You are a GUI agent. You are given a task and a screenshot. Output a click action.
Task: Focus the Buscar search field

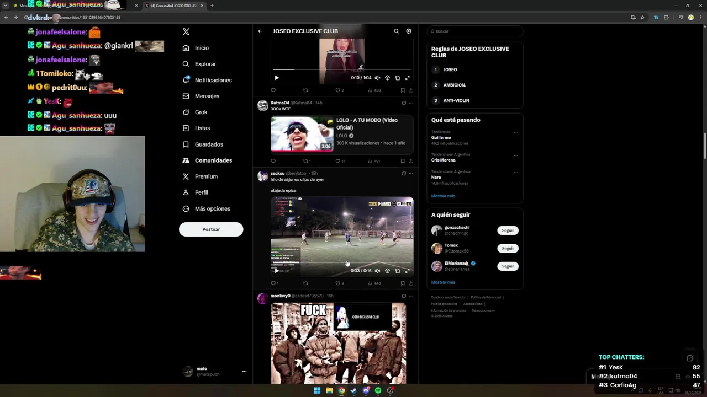point(474,31)
